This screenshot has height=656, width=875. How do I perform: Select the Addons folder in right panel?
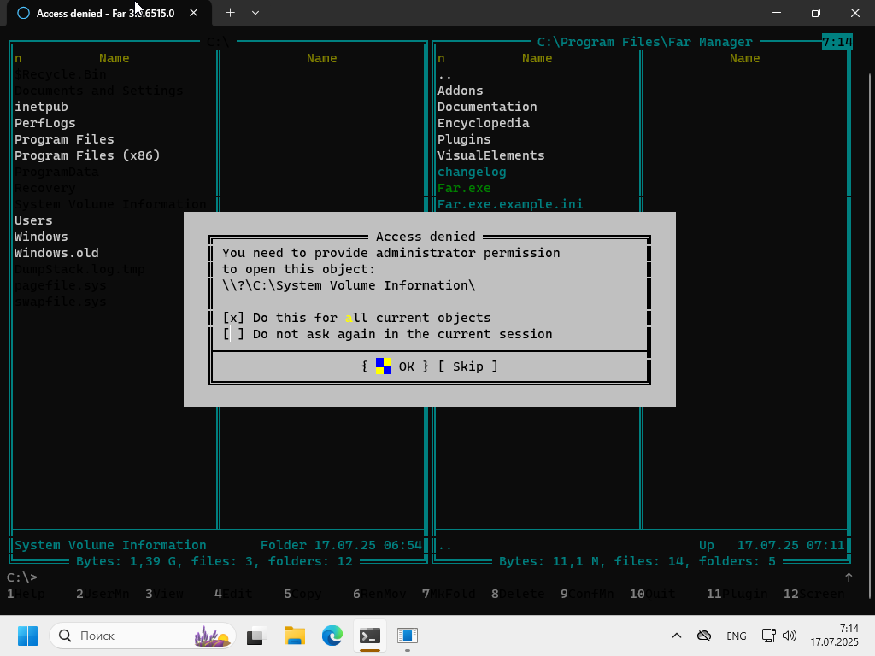pos(461,91)
